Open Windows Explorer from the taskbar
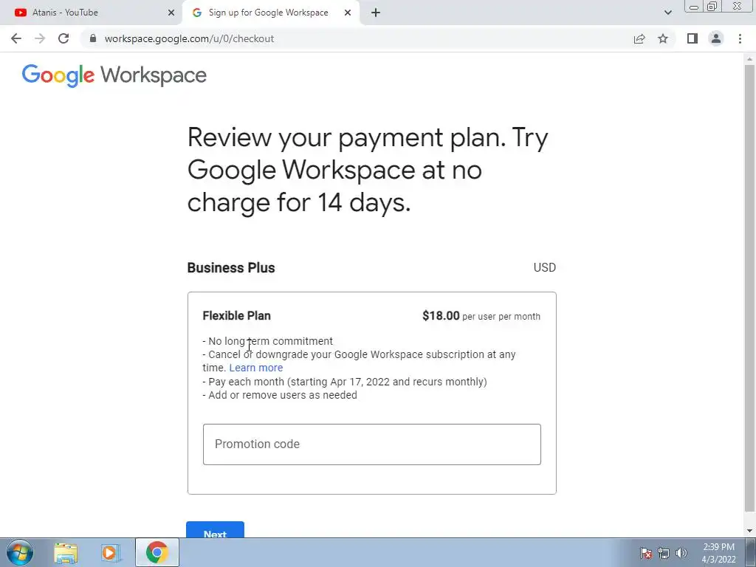 point(66,552)
